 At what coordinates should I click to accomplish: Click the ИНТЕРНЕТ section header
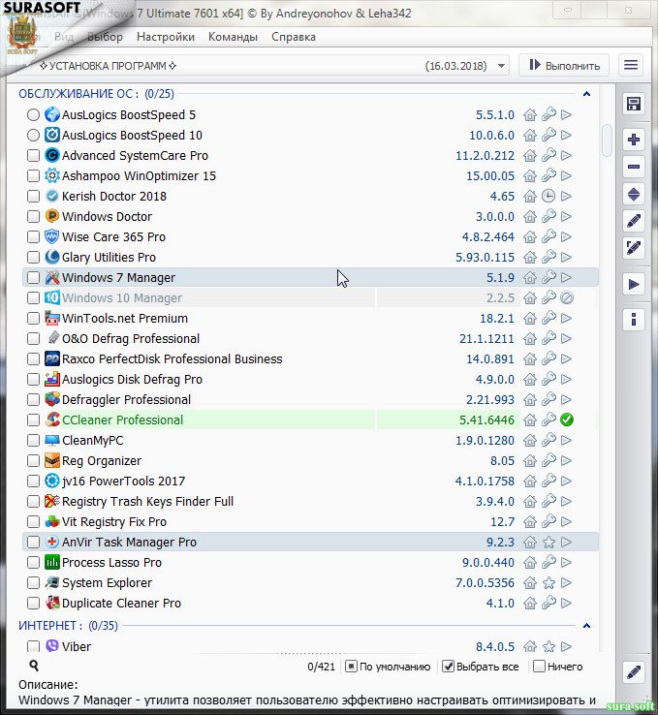coord(68,626)
